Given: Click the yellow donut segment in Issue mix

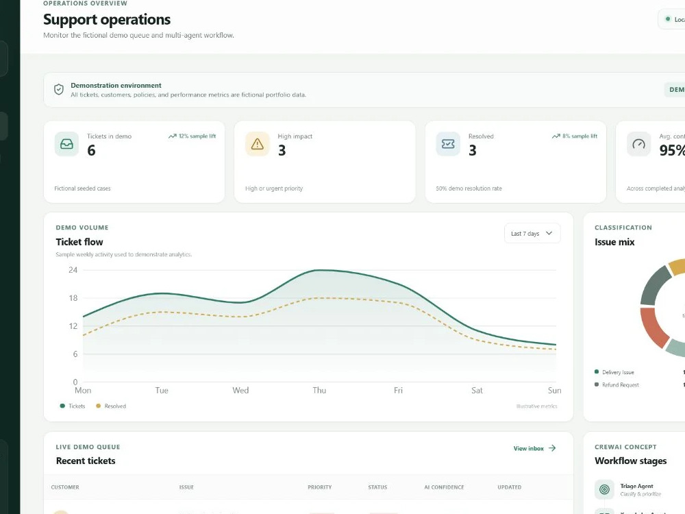Looking at the screenshot, I should (x=677, y=267).
